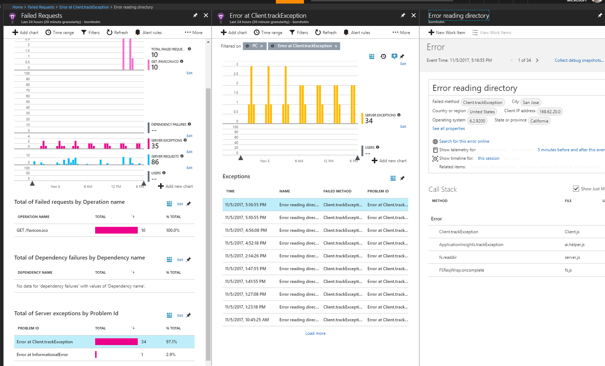The image size is (605, 366).
Task: Go to next event arrow after 1 of 34
Action: pyautogui.click(x=537, y=60)
